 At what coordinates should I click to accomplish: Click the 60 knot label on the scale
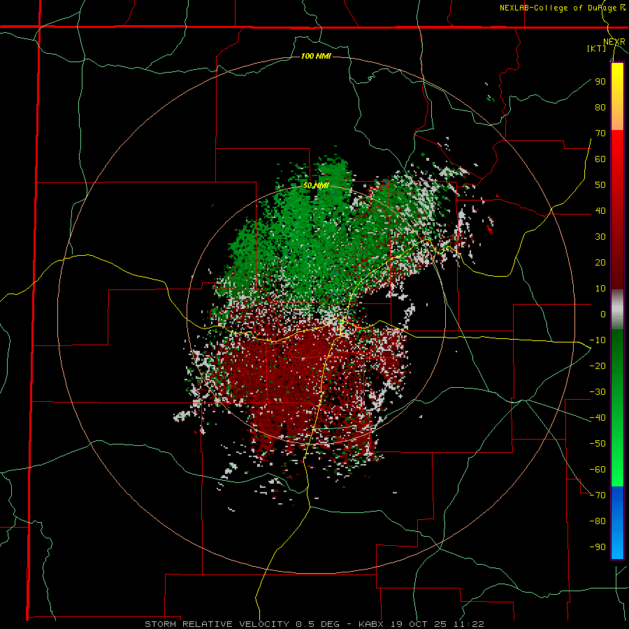pos(600,159)
